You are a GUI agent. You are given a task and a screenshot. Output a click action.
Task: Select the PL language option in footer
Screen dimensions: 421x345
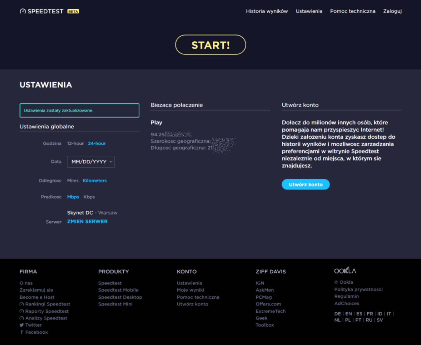click(x=348, y=320)
